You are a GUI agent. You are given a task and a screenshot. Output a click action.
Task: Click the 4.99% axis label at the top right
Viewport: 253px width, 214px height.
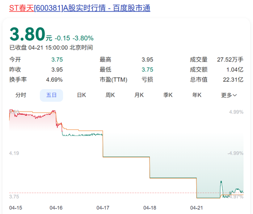click(x=236, y=112)
